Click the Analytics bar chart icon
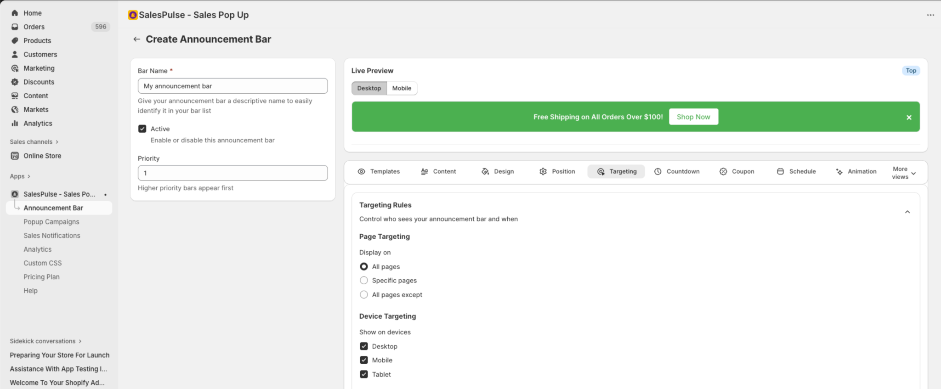941x389 pixels. point(15,123)
